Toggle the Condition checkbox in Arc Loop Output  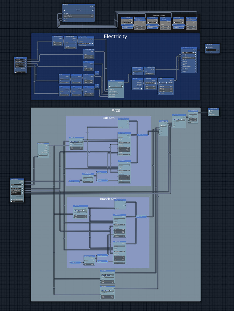(209, 114)
